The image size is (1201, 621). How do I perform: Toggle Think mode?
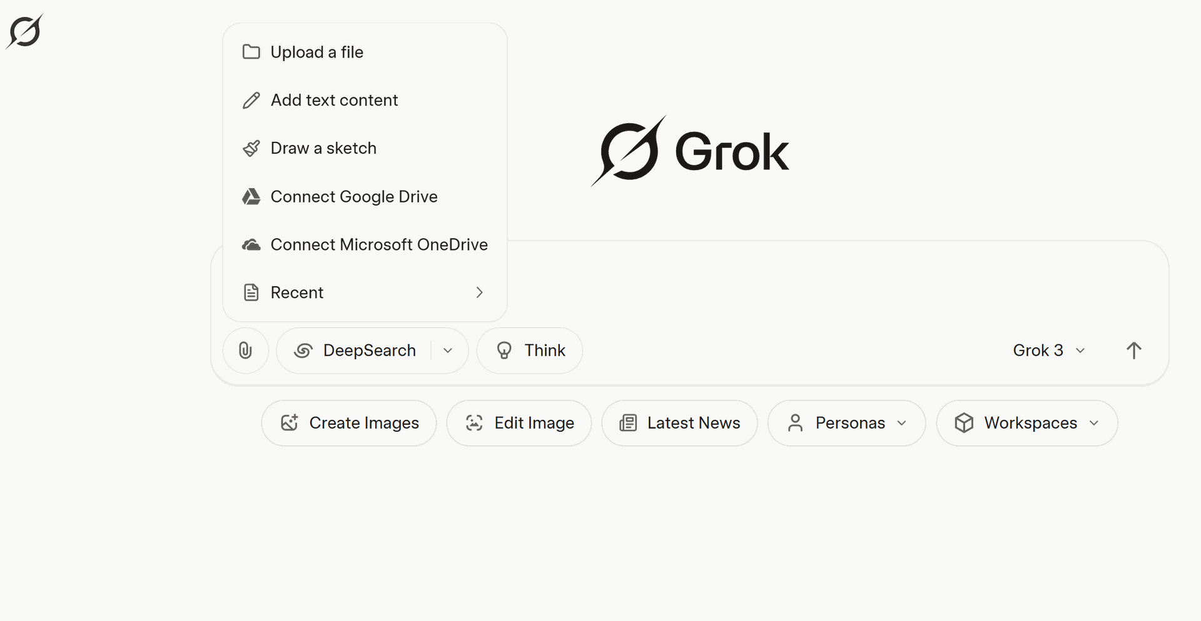[530, 350]
